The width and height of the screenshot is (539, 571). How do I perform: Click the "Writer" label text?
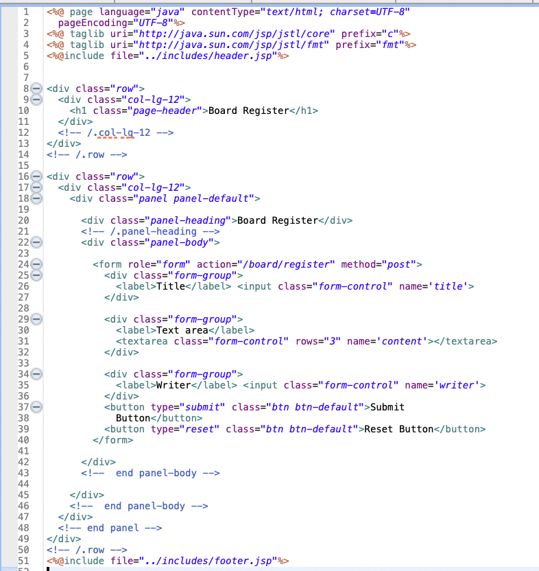pyautogui.click(x=173, y=385)
